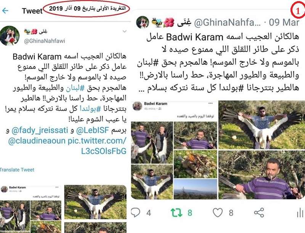This screenshot has width=305, height=233.
Task: Retweet using the green arrows icon
Action: (x=177, y=212)
